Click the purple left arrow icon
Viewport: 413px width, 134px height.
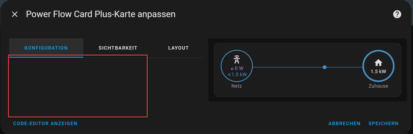[232, 69]
